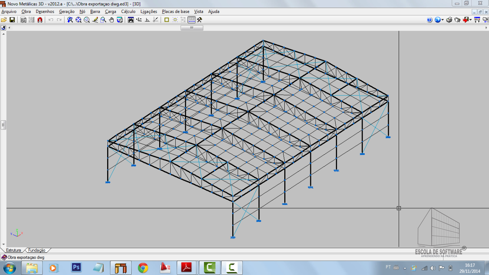Click the blue help question mark icon
This screenshot has height=275, width=489.
[x=429, y=20]
